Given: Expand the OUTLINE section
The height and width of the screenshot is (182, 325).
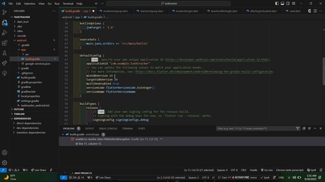Looking at the screenshot, I should [x=19, y=109].
